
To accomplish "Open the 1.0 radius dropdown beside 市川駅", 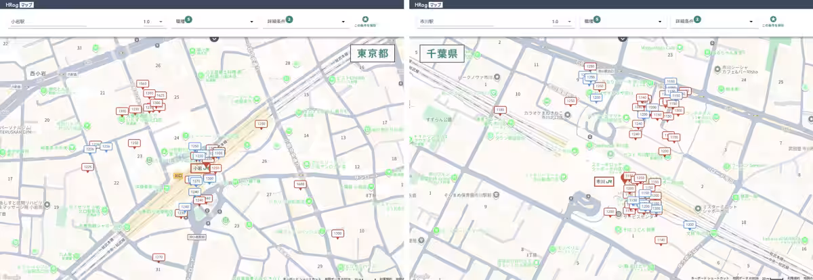I will 562,22.
